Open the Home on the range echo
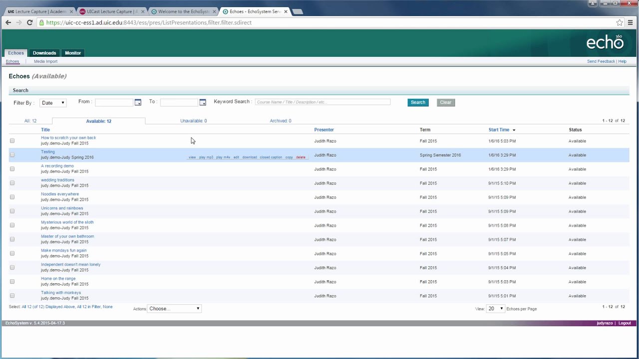This screenshot has height=359, width=639. point(58,279)
